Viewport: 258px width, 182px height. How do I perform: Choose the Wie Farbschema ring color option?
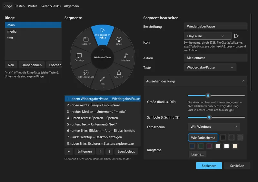(x=203, y=138)
